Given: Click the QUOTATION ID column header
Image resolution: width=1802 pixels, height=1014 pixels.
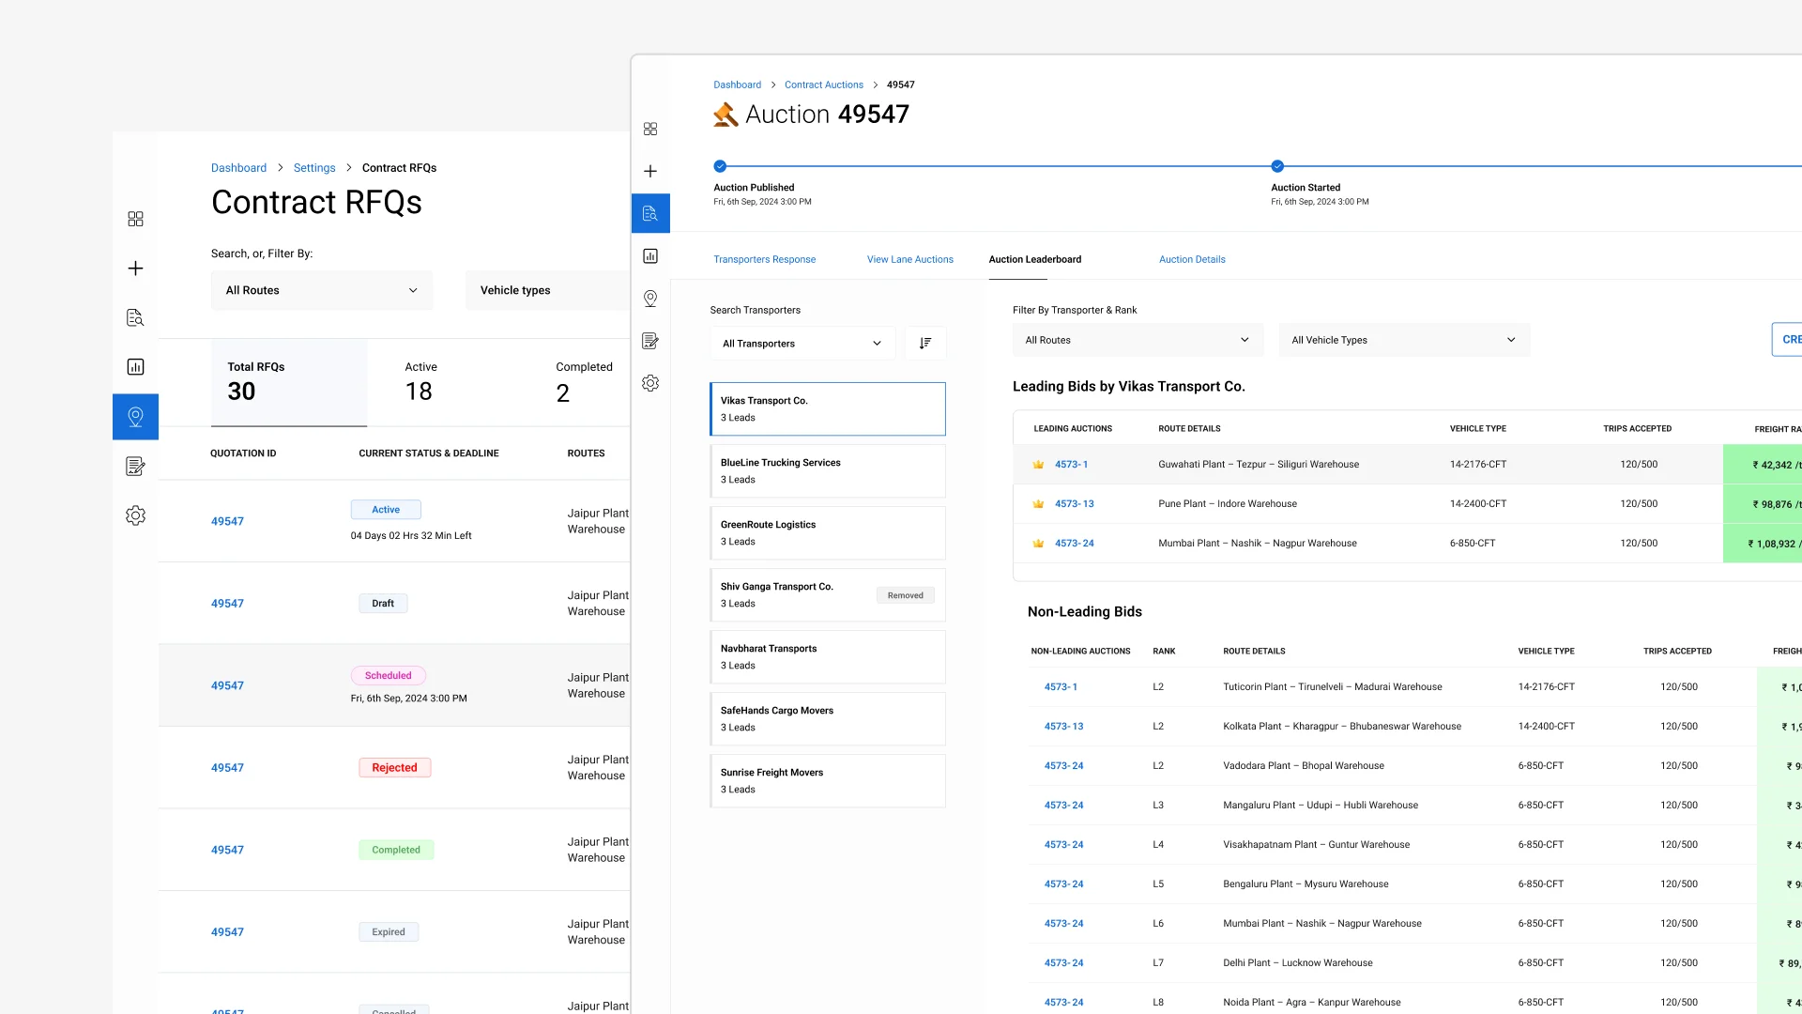Looking at the screenshot, I should pos(243,453).
